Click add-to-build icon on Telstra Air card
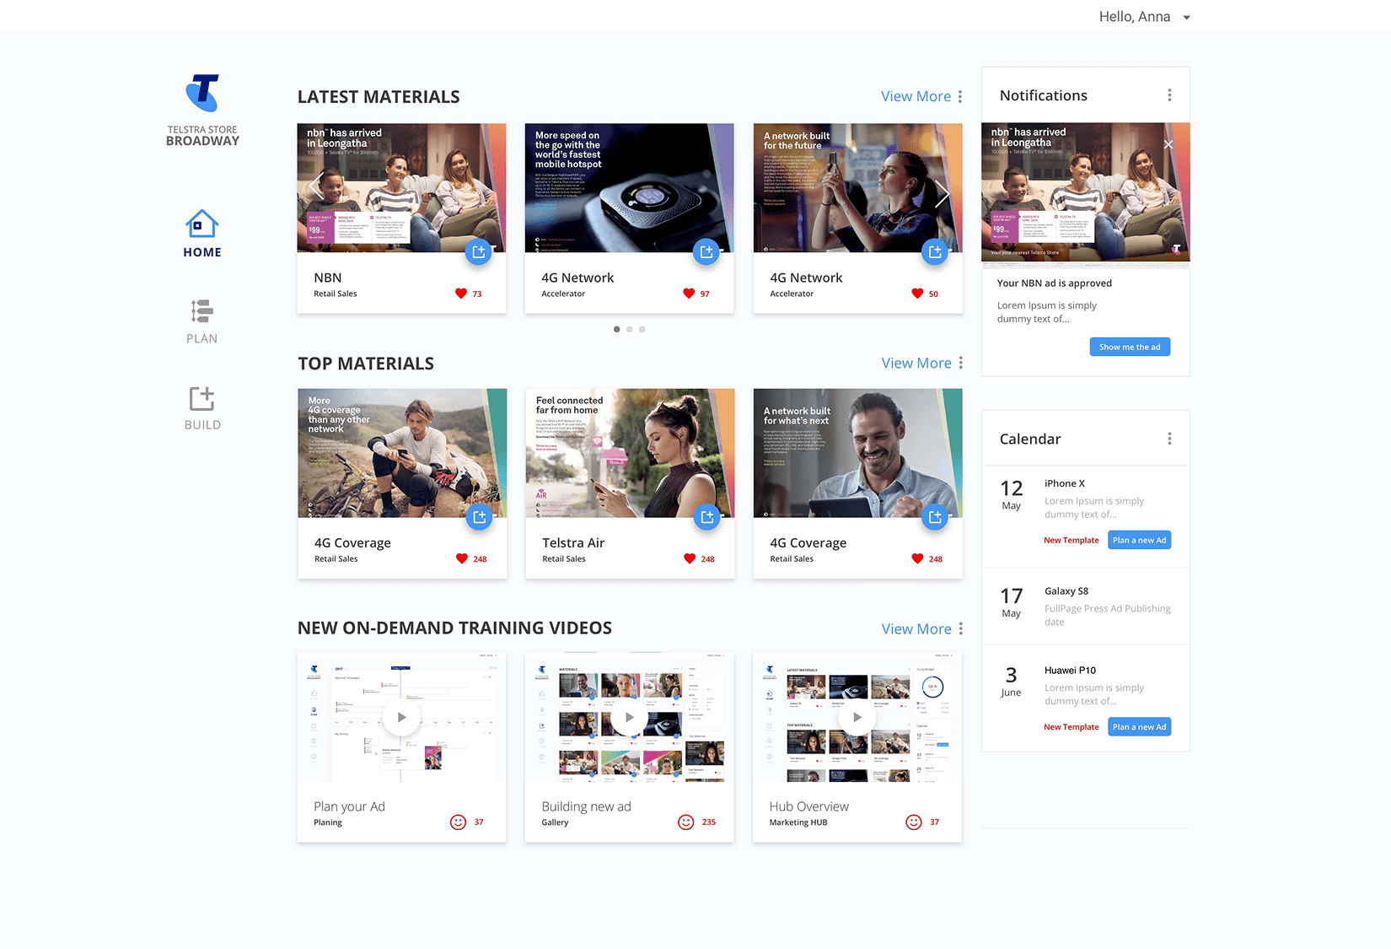 (x=707, y=517)
